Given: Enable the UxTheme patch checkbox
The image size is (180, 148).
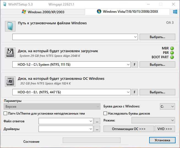Looking at the screenshot, I should click(6, 113).
